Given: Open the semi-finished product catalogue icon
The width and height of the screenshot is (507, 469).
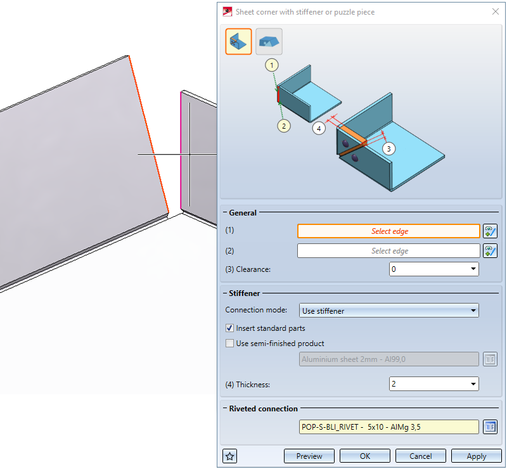Looking at the screenshot, I should [490, 359].
